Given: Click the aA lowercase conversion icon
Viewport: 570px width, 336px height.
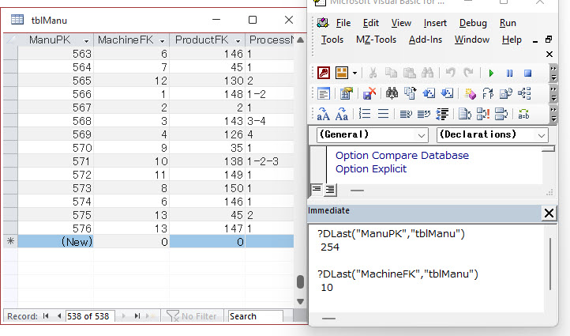Looking at the screenshot, I should pyautogui.click(x=324, y=115).
